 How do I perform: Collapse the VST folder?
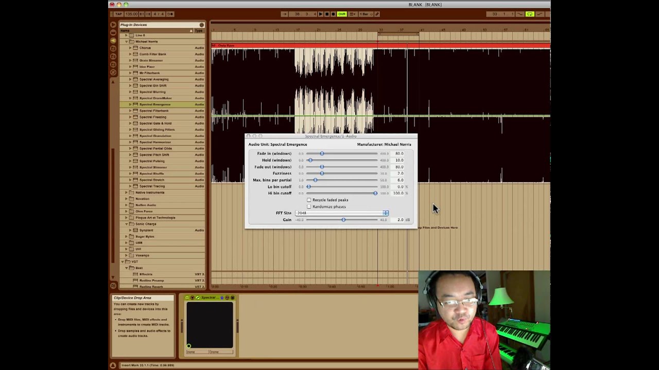[123, 262]
